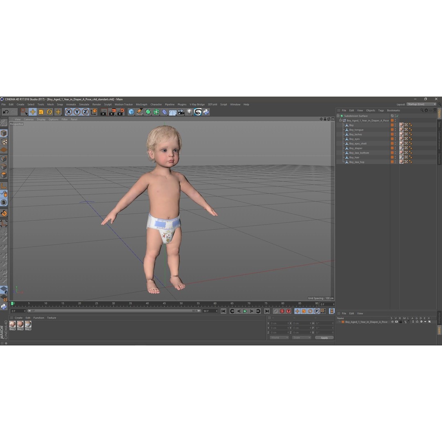
Task: Jump to start of timeline
Action: (223, 311)
